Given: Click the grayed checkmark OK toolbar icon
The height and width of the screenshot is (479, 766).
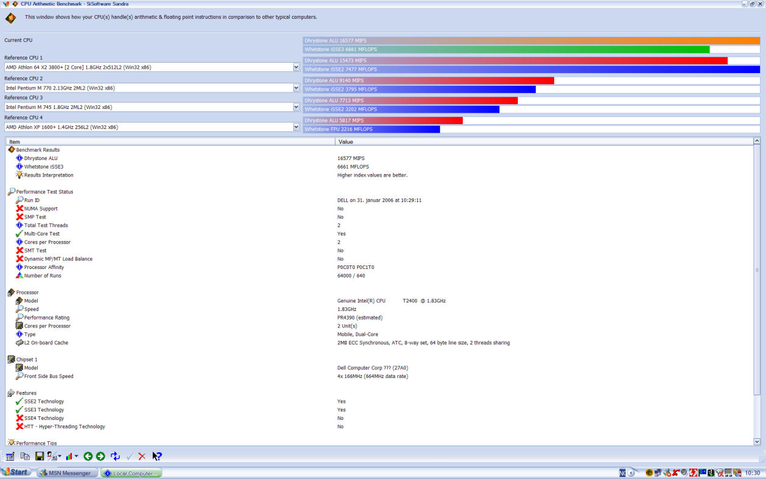Looking at the screenshot, I should coord(130,456).
